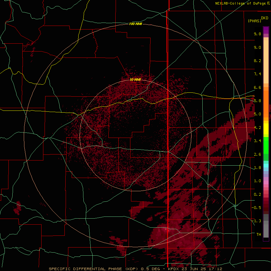Select the 50 NMI range ring label
This screenshot has height=271, width=271.
(135, 79)
